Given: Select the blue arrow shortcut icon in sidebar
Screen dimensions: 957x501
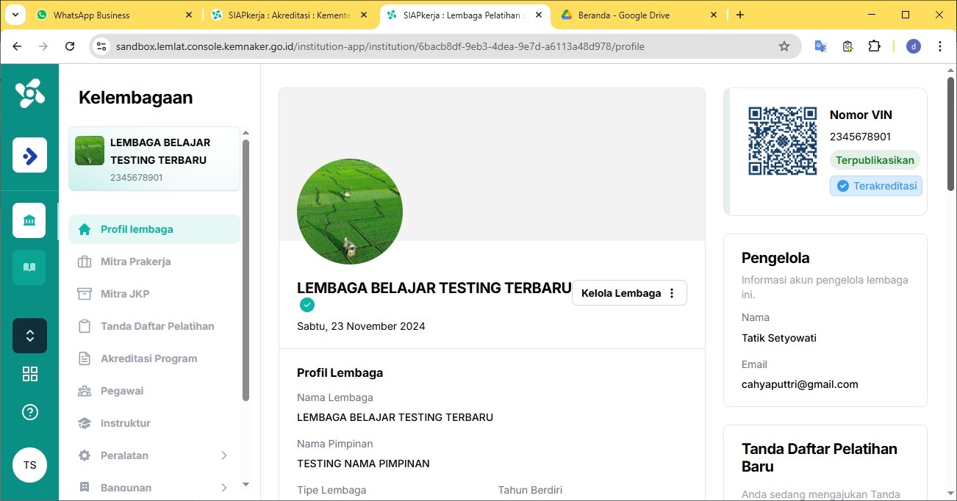Looking at the screenshot, I should 29,155.
